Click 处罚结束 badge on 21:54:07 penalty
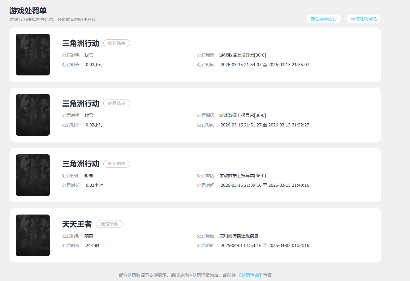Viewport: 410px width, 281px height. [x=117, y=43]
